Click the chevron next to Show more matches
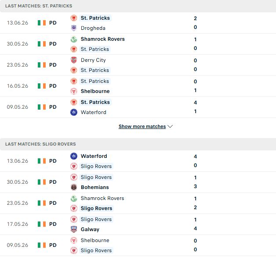The image size is (276, 257). 170,126
